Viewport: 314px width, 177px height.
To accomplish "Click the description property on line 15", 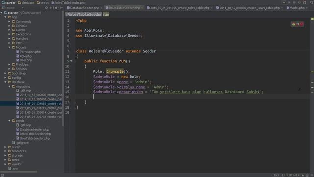I will tap(131, 92).
